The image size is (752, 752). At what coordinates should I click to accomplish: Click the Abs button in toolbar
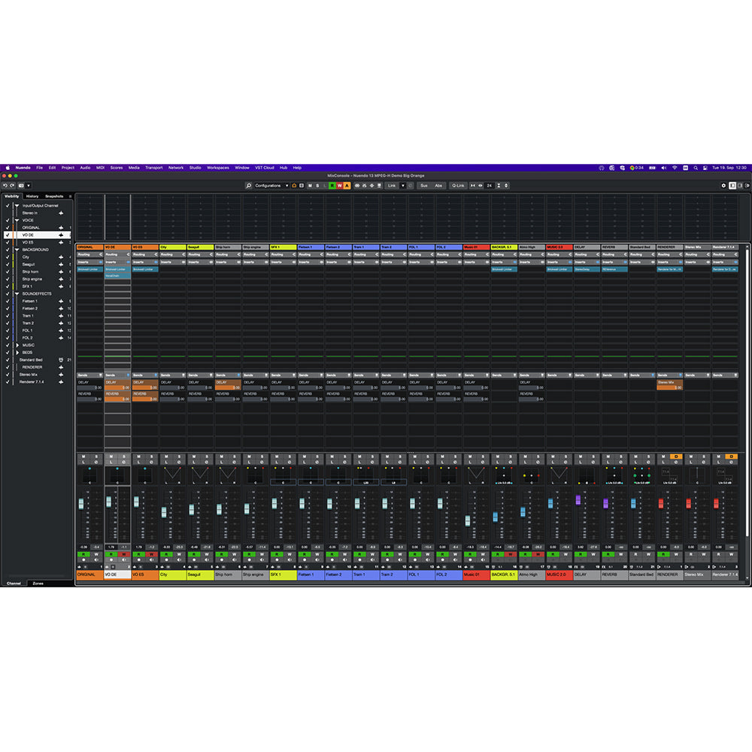[438, 186]
